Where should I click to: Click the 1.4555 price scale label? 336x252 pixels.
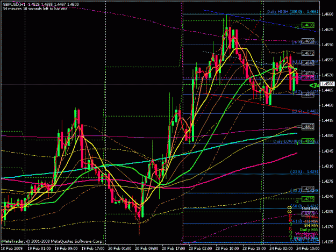click(x=327, y=60)
